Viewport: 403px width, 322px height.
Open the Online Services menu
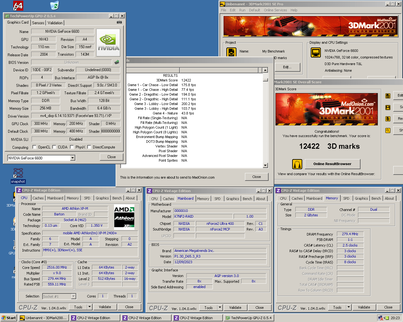coord(275,10)
